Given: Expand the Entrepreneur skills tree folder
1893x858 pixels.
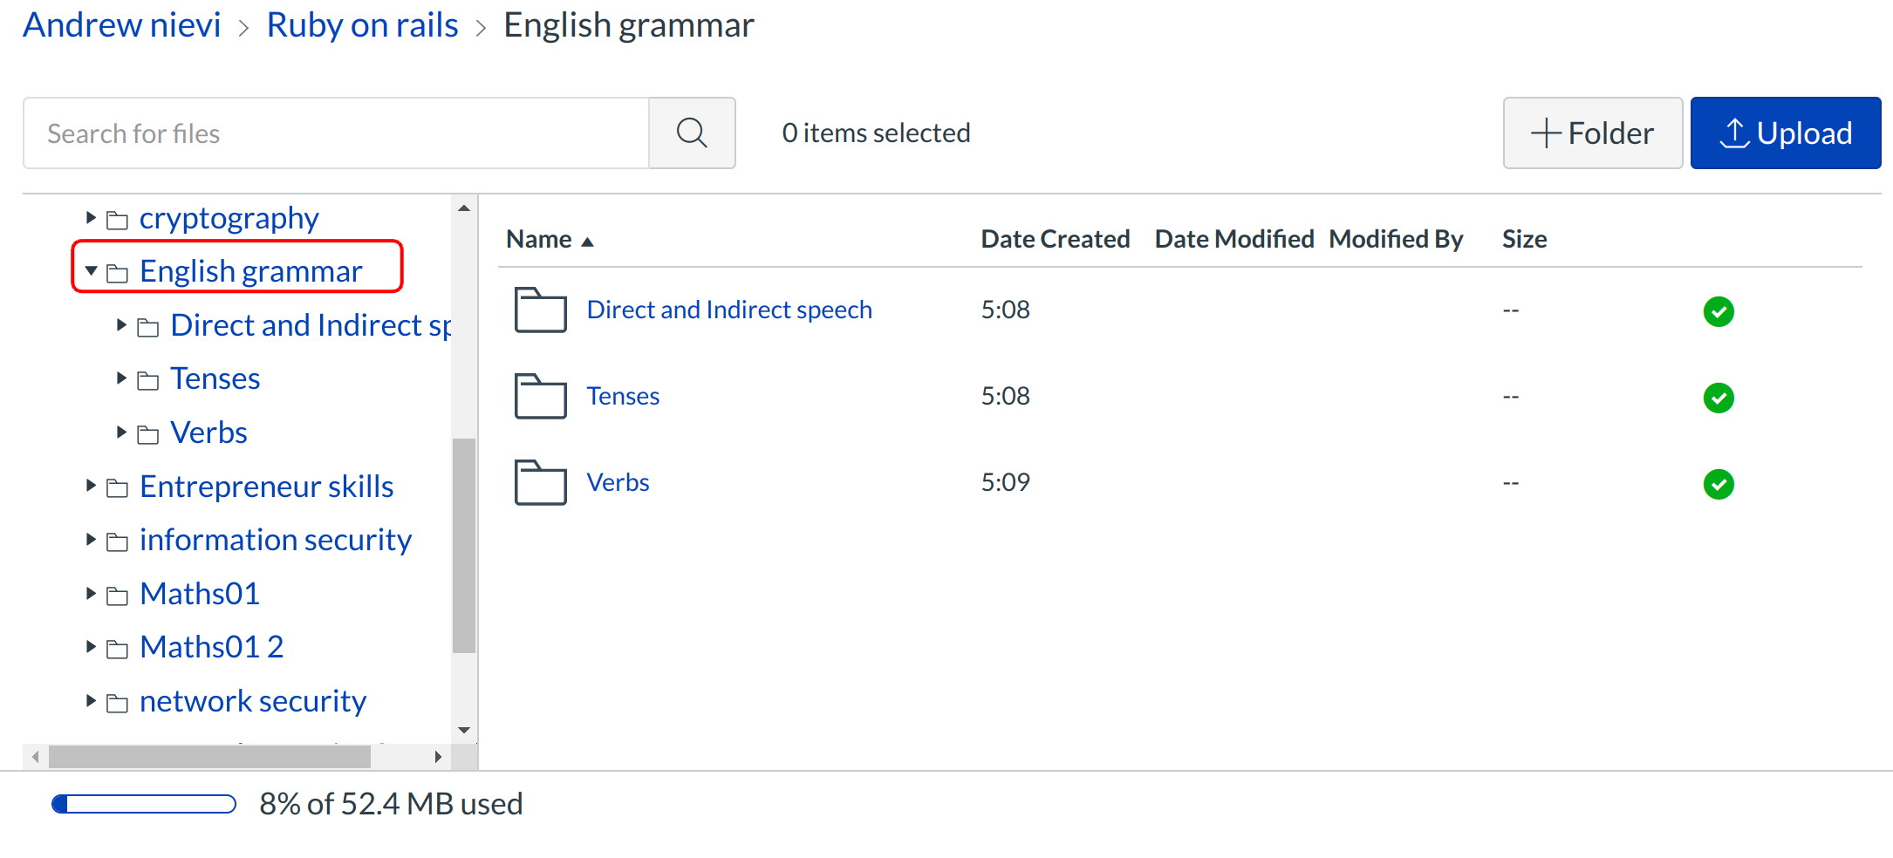Looking at the screenshot, I should click(91, 486).
